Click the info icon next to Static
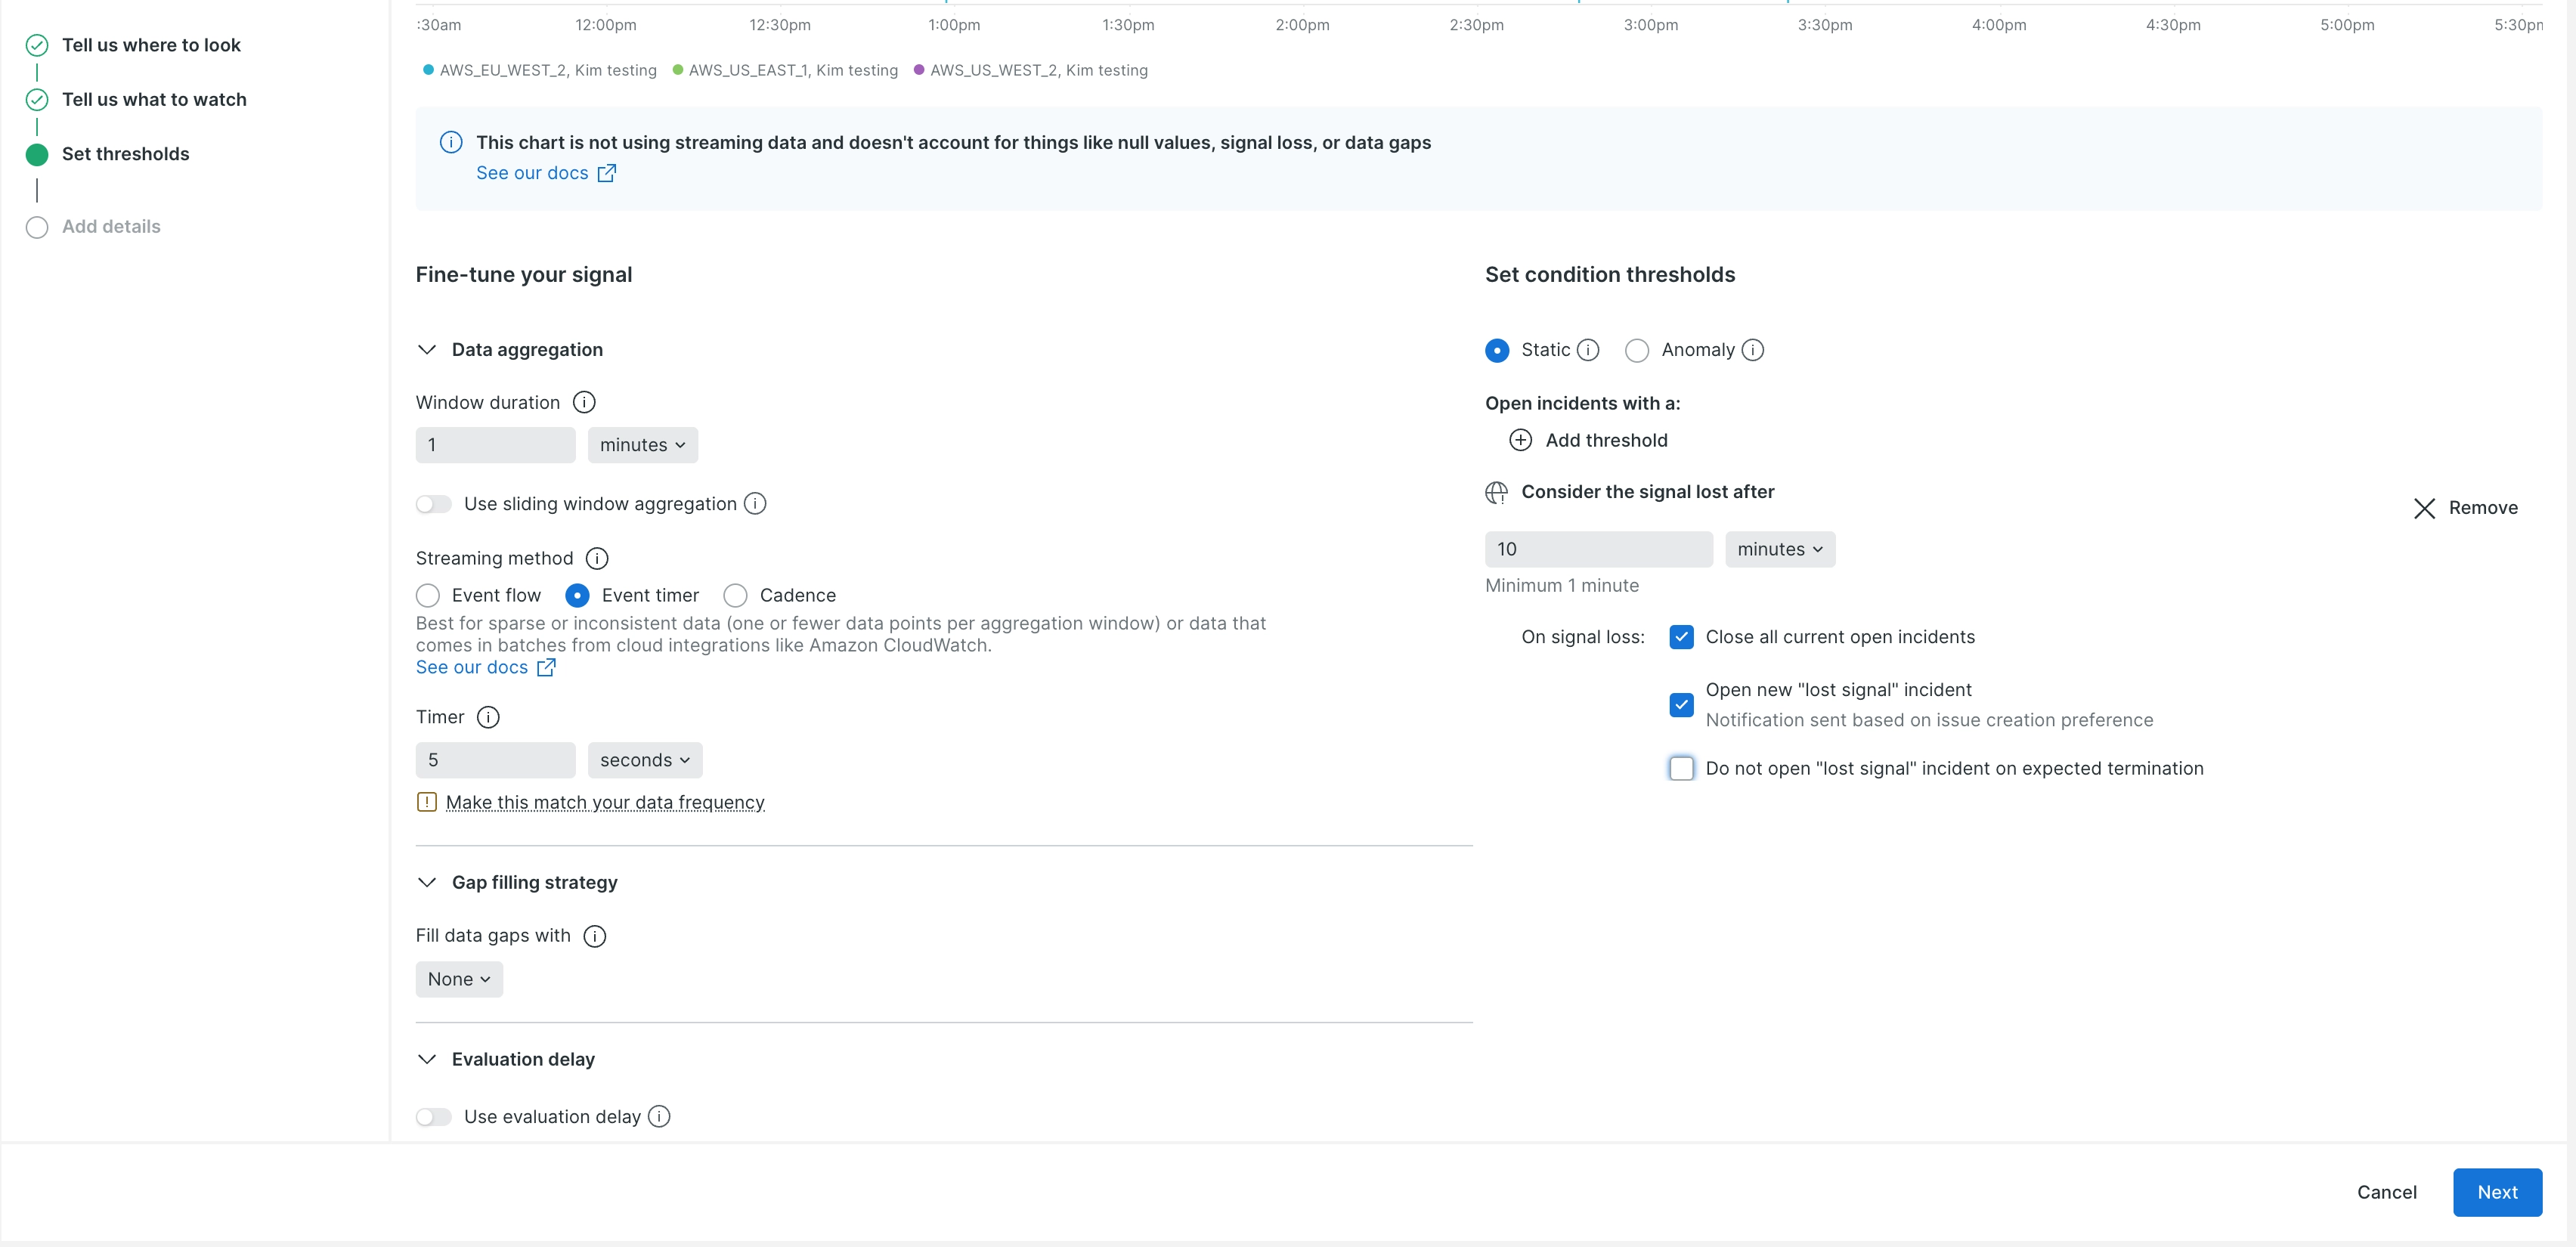Viewport: 2576px width, 1247px height. tap(1588, 350)
